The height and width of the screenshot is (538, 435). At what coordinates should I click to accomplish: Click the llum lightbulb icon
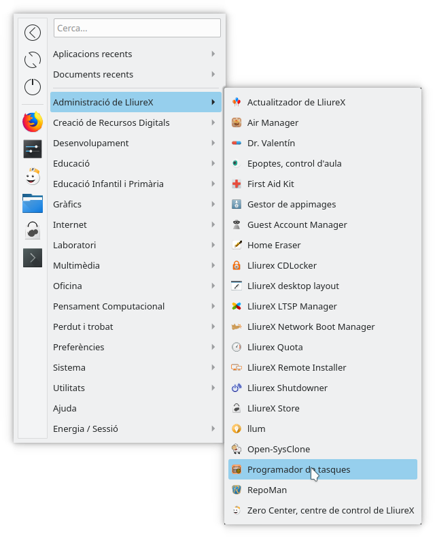point(237,429)
